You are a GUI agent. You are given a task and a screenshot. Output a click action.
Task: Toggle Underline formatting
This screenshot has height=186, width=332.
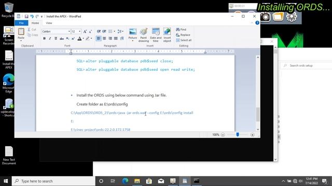[56, 38]
